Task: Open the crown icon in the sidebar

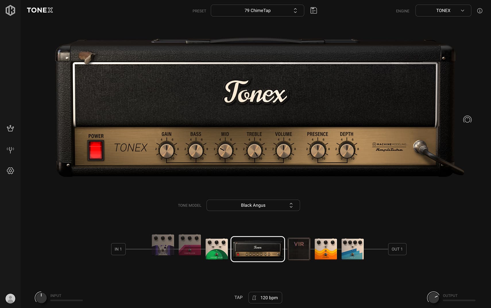Action: pyautogui.click(x=10, y=128)
